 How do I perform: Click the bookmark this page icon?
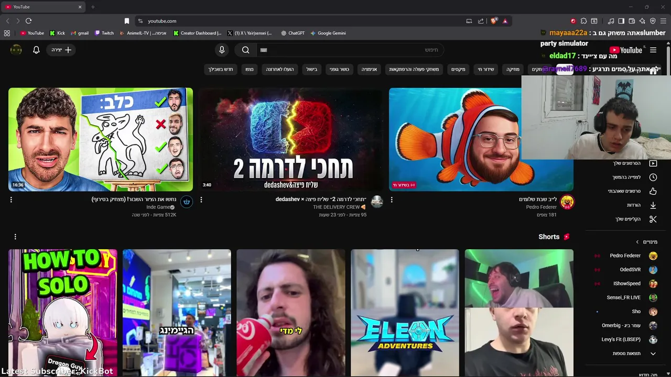[127, 21]
